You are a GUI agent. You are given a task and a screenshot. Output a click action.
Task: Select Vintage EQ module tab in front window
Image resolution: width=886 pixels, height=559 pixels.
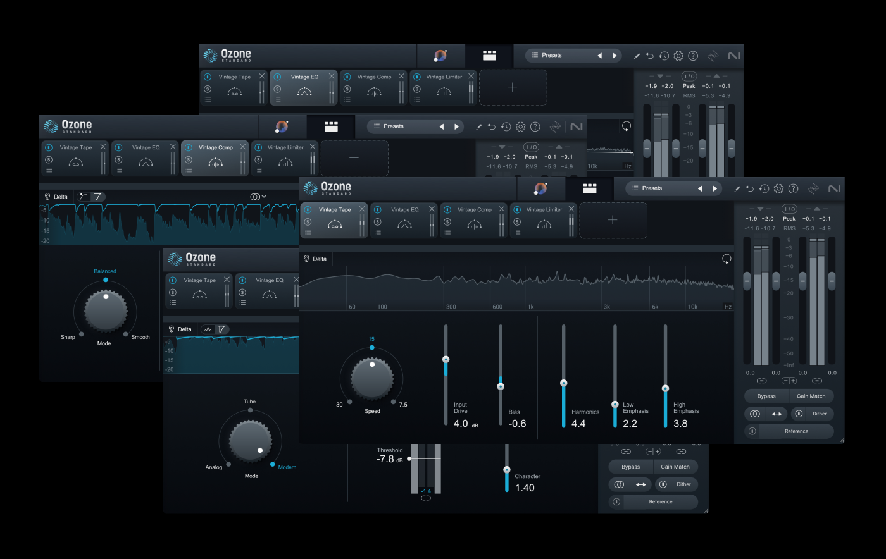point(404,220)
